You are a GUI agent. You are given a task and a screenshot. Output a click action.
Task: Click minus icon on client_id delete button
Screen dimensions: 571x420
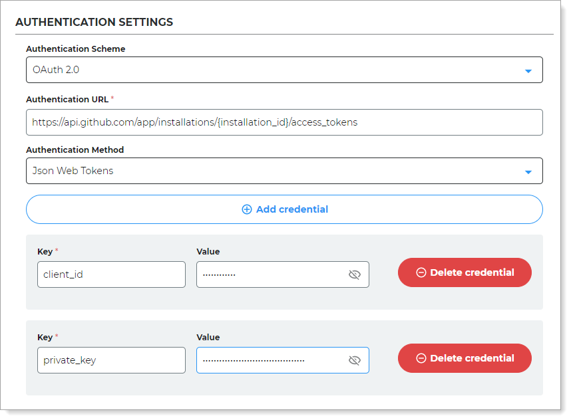[421, 272]
